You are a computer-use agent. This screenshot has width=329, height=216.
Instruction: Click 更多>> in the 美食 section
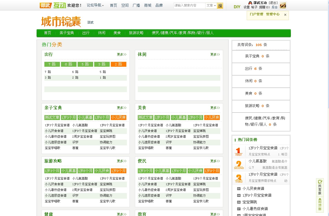(215, 108)
